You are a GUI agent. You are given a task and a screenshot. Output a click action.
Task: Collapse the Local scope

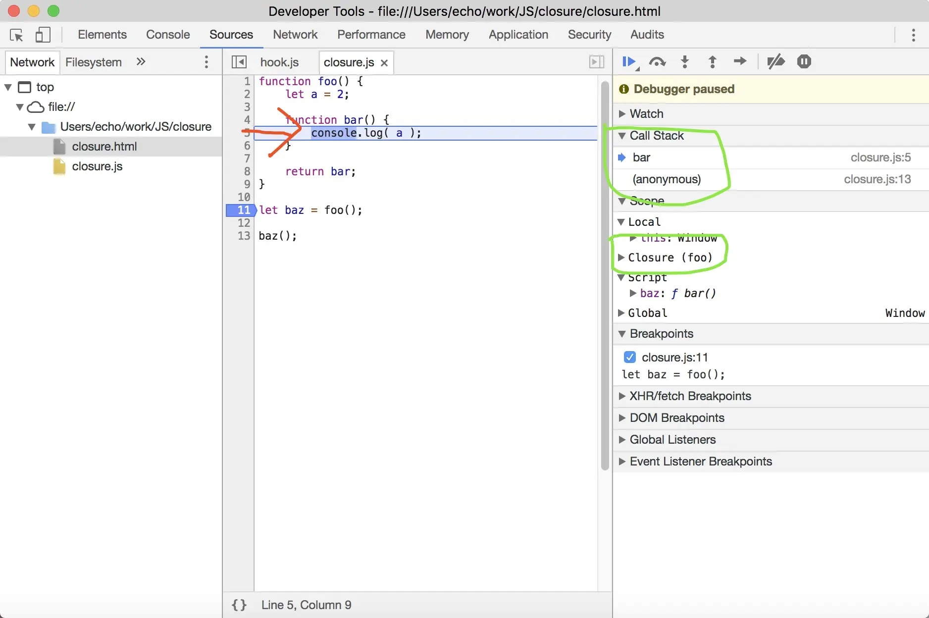pyautogui.click(x=621, y=222)
